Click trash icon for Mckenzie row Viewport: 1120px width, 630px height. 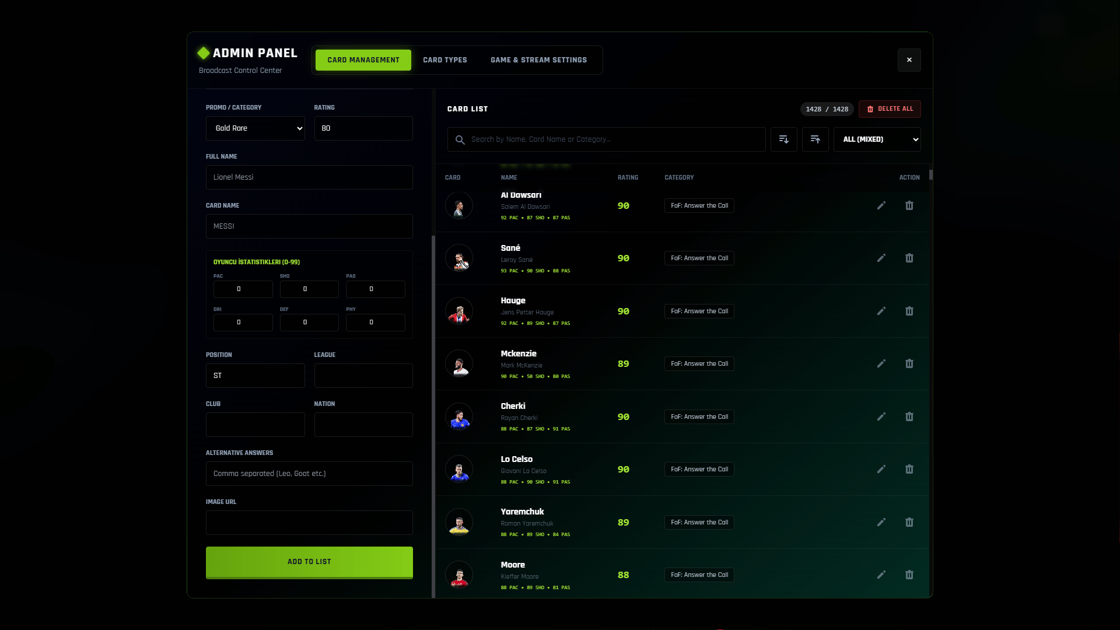909,363
